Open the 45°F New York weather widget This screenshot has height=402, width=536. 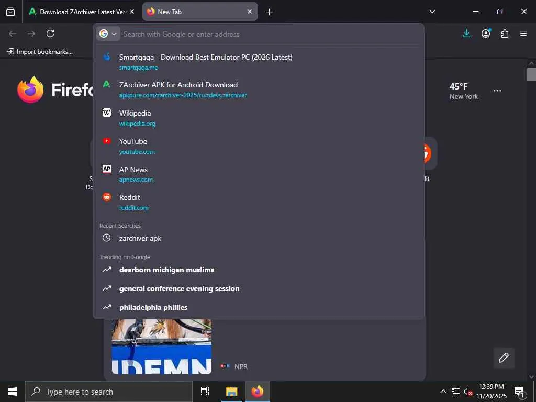464,91
